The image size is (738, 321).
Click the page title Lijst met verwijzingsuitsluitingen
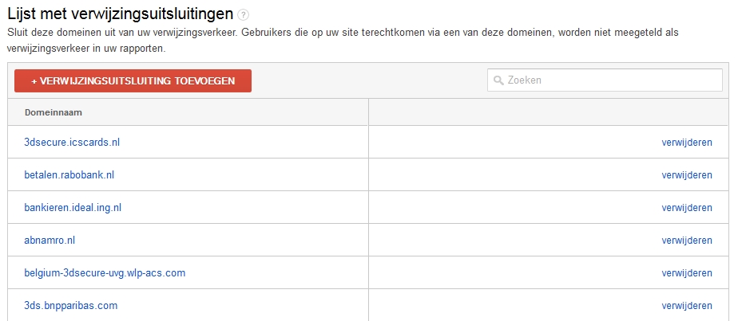[121, 14]
